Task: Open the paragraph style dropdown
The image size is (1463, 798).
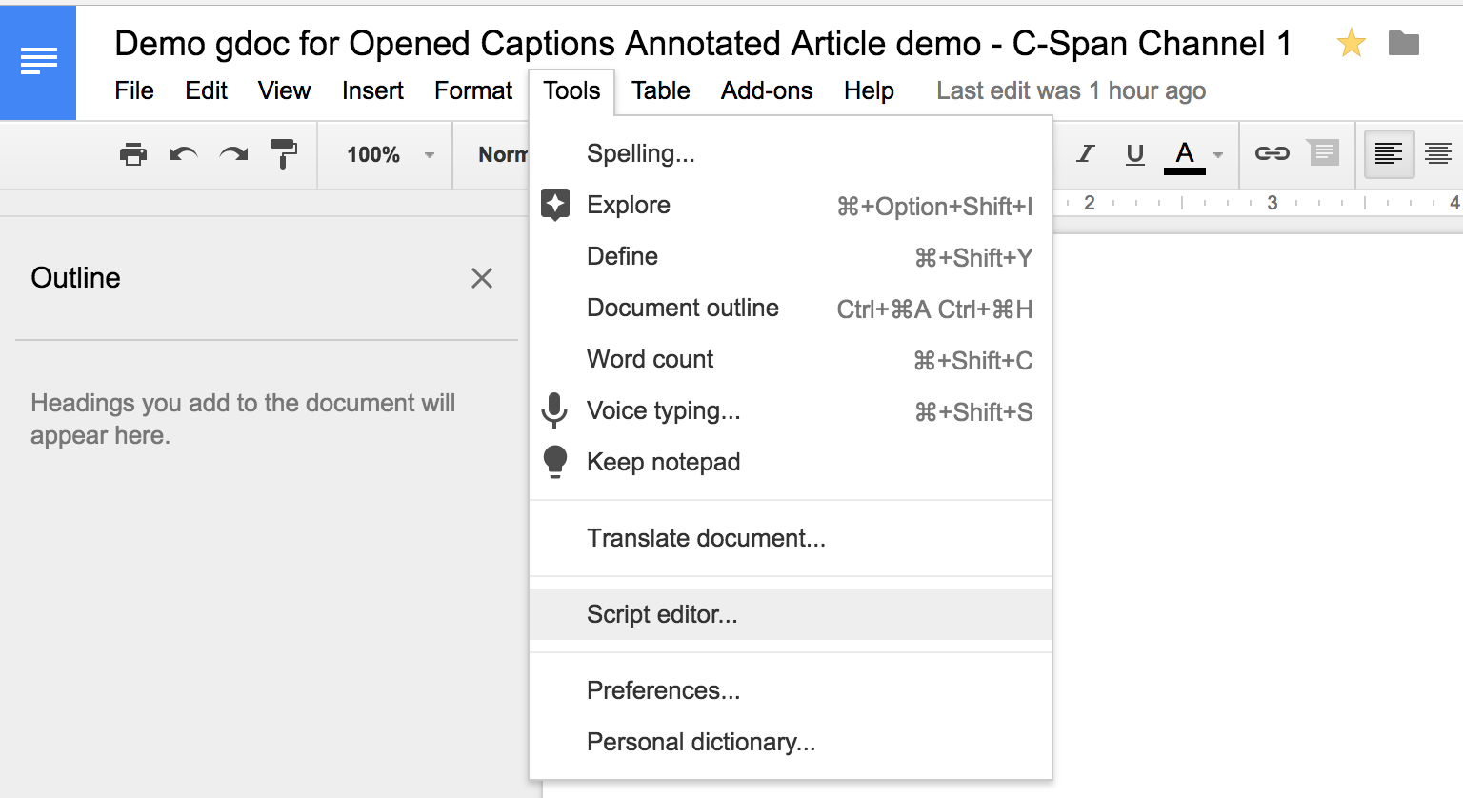Action: 502,154
